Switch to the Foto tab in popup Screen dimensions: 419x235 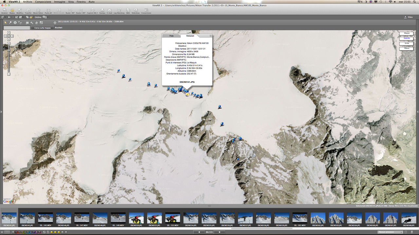(171, 36)
